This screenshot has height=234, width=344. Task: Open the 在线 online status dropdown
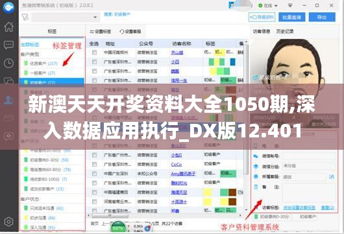268,5
